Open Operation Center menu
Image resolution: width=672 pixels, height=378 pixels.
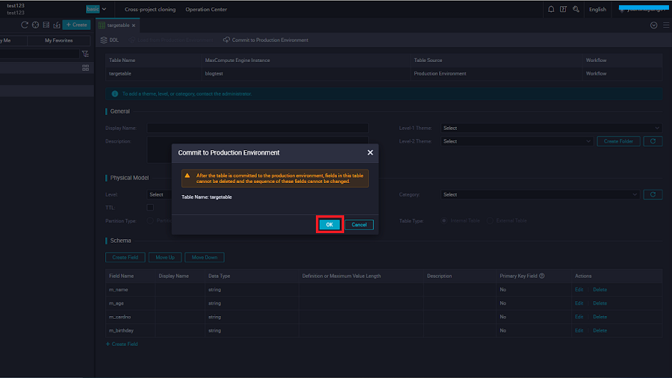205,10
